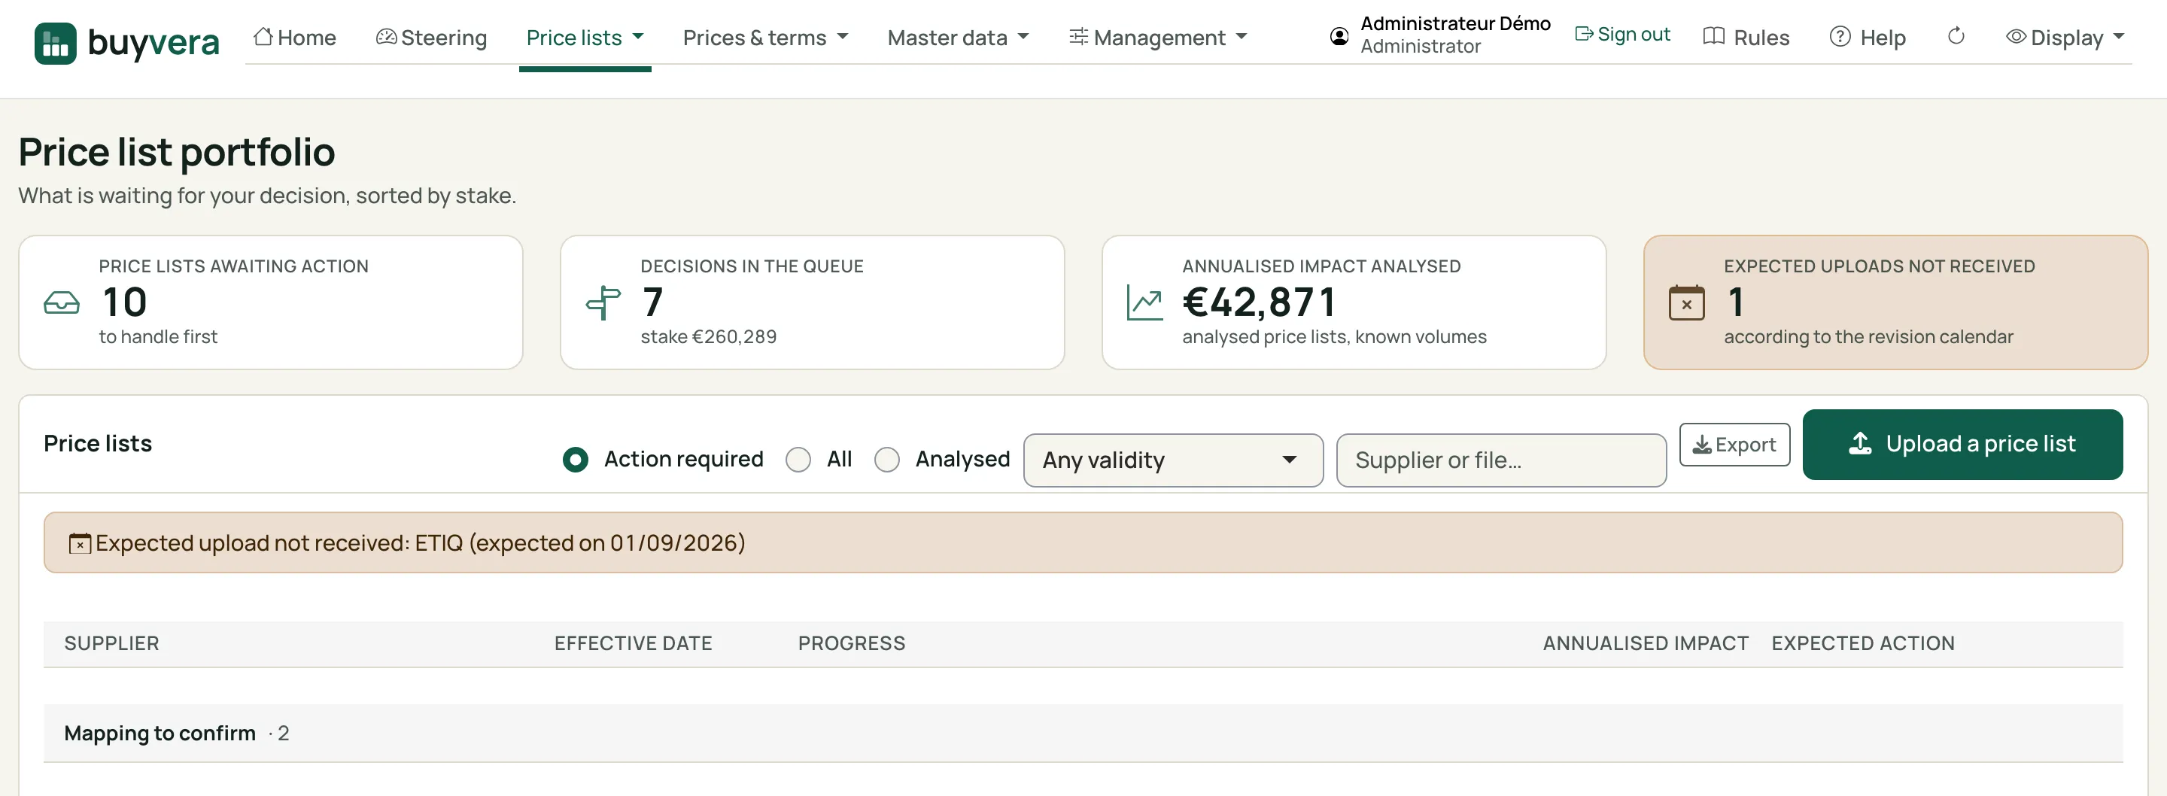Click the signpost icon in decisions queue card
This screenshot has height=796, width=2167.
click(603, 303)
